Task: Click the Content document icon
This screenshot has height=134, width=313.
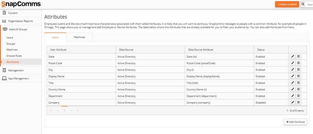Action: click(4, 13)
